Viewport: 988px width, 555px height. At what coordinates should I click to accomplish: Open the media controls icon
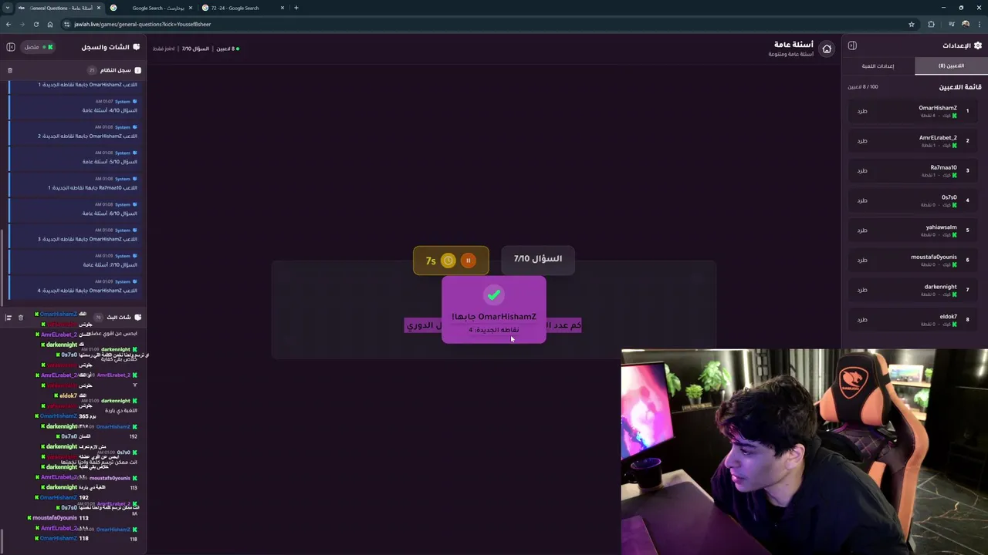[951, 24]
